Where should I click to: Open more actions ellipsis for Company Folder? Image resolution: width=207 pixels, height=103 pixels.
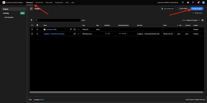[78, 30]
